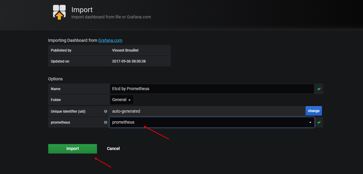Screen dimensions: 363x174
Task: Click the updated date 2017-09-06 08:00:38
Action: coord(129,61)
